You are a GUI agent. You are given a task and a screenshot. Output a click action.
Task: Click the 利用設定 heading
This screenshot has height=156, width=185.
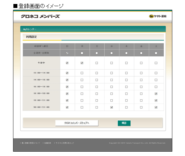tap(31, 37)
